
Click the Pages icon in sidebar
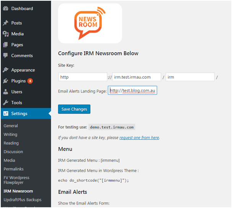coord(5,45)
